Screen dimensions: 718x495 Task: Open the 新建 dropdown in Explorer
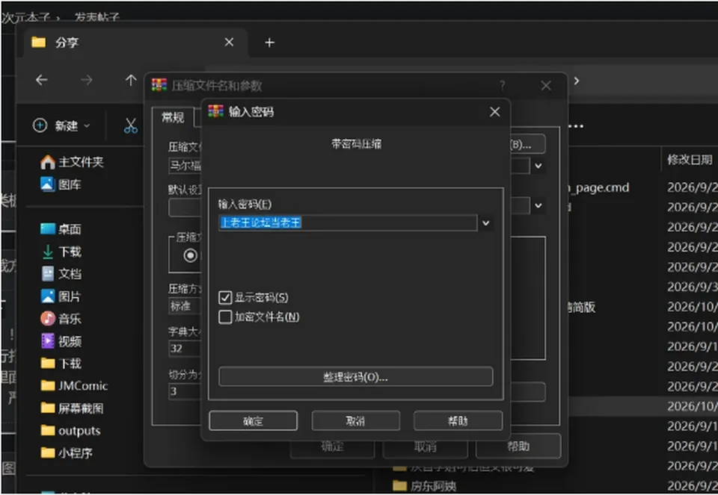click(x=61, y=125)
